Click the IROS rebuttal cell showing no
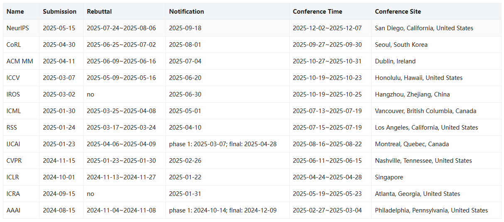This screenshot has height=222, width=504. (90, 94)
